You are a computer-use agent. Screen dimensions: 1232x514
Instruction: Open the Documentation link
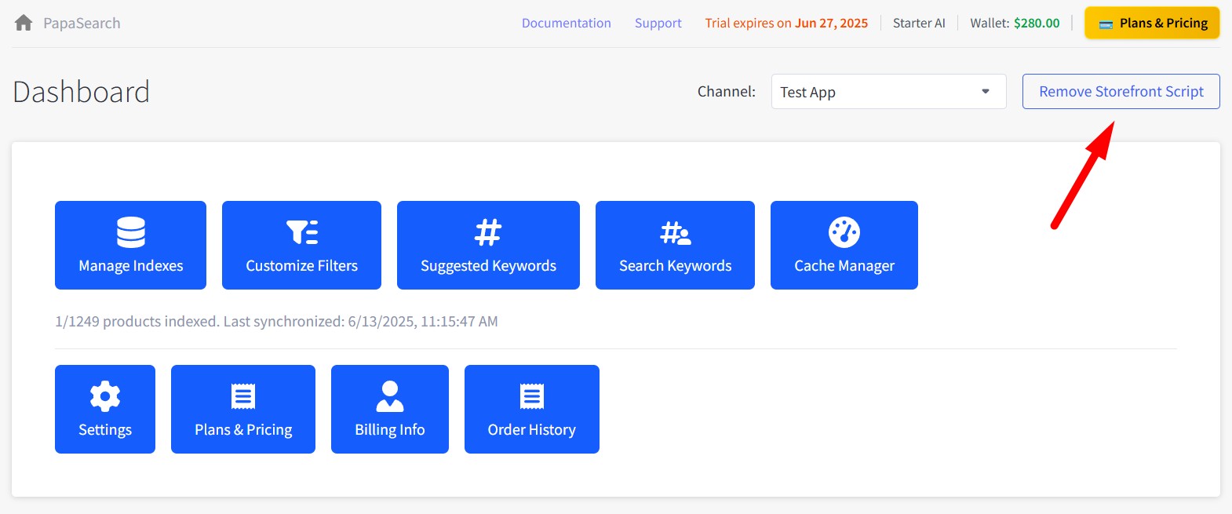coord(567,24)
